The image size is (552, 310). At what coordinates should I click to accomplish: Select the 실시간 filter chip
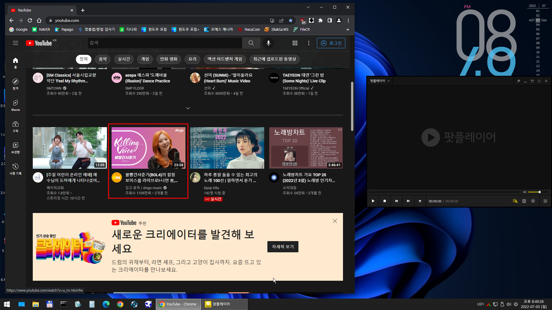124,59
